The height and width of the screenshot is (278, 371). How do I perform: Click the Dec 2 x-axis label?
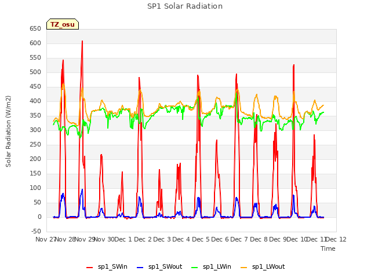(143, 239)
